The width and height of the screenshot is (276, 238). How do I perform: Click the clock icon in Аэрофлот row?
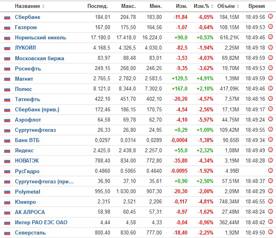point(270,119)
